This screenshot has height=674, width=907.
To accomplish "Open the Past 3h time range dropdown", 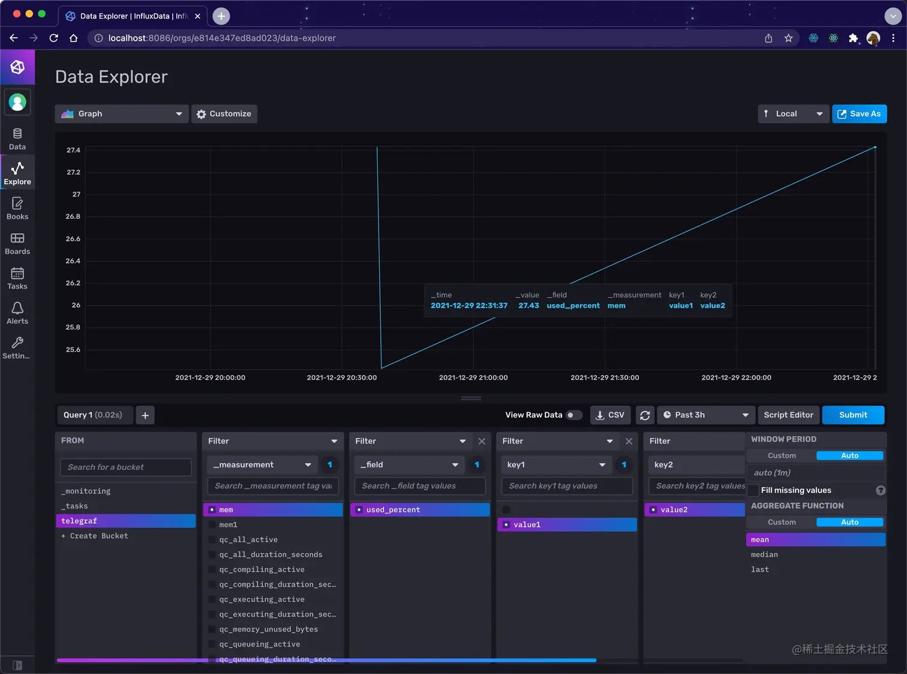I will (x=705, y=415).
